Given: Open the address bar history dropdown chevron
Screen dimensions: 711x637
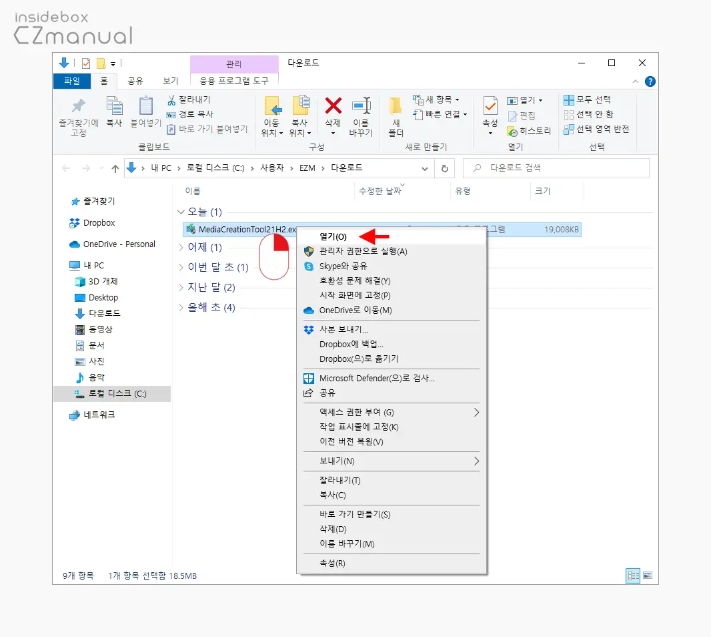Looking at the screenshot, I should [x=424, y=168].
